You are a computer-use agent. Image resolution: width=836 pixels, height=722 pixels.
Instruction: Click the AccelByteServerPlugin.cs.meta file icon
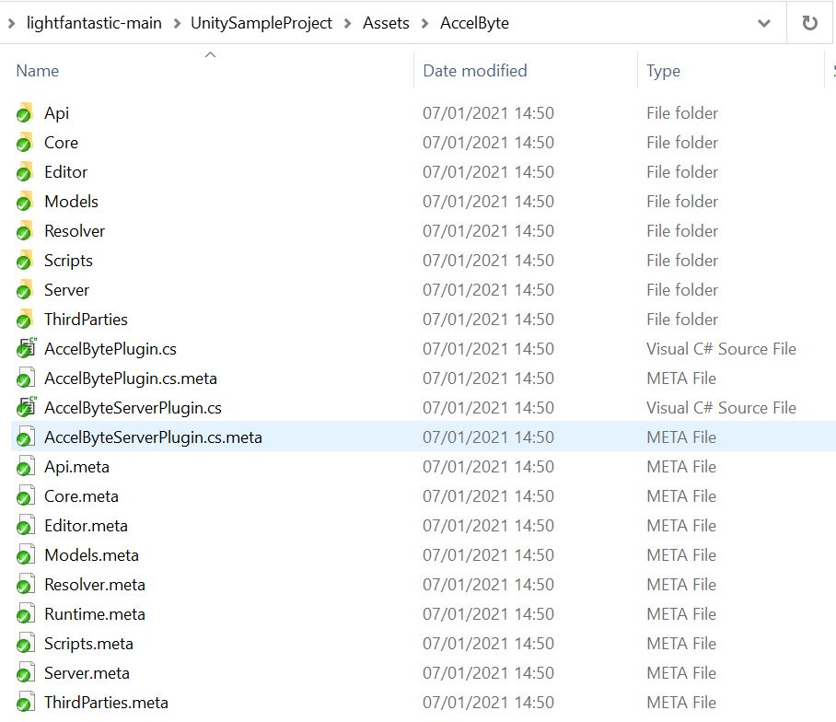(x=25, y=437)
